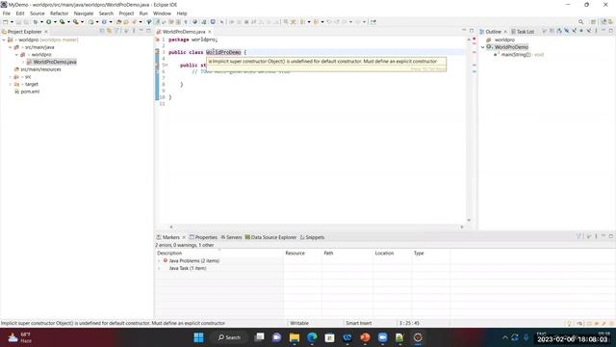Minimize the Project Explorer panel
The image size is (616, 347).
click(141, 31)
